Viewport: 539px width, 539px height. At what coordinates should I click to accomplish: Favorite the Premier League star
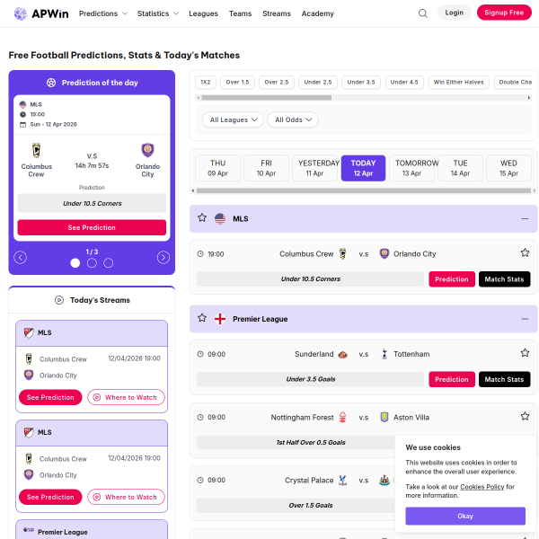click(x=202, y=318)
